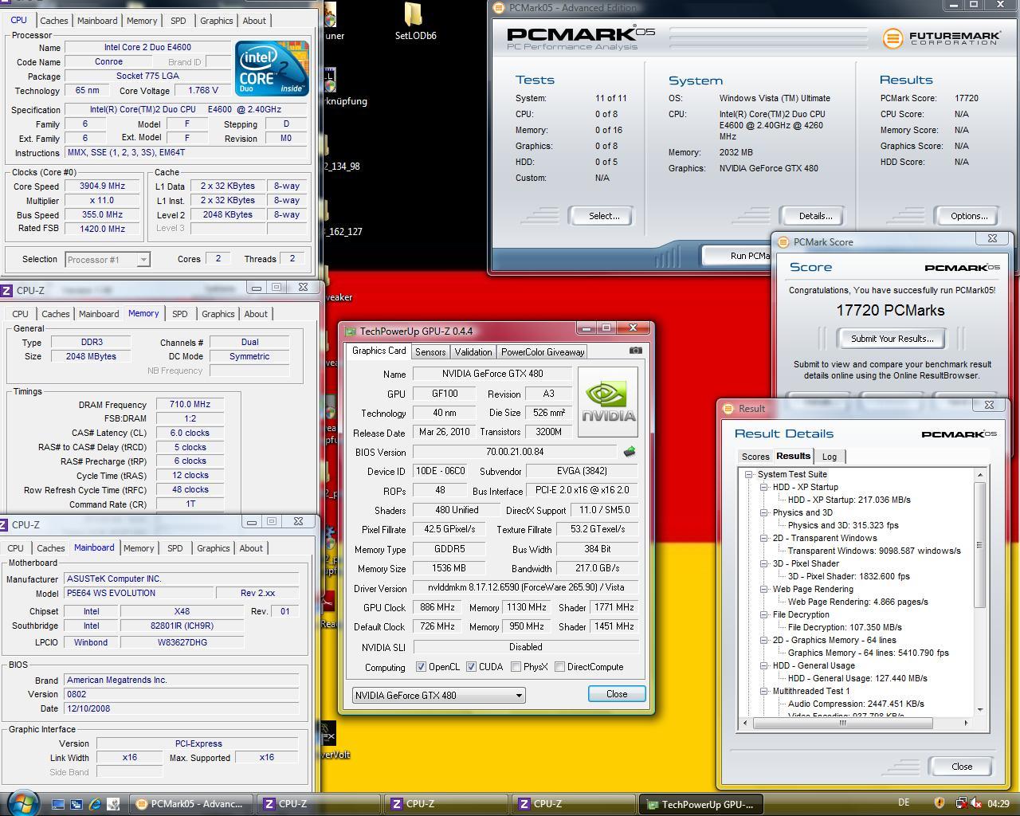Click the CPU-Z Memory window title icon

[x=6, y=291]
